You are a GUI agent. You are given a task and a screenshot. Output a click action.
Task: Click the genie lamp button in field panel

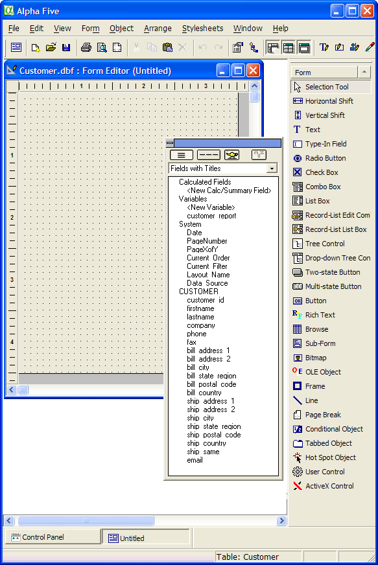coord(231,156)
